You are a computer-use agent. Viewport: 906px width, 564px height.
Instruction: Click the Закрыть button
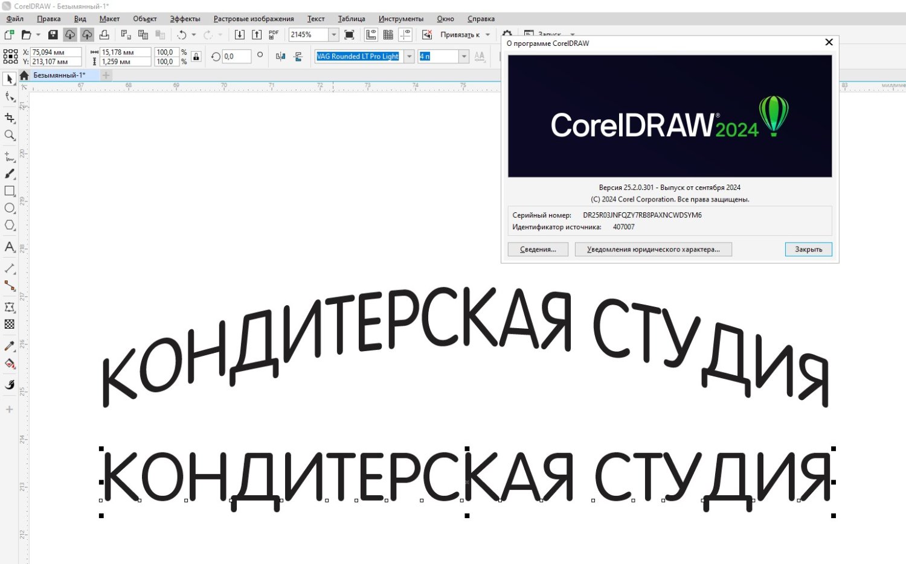(x=809, y=250)
